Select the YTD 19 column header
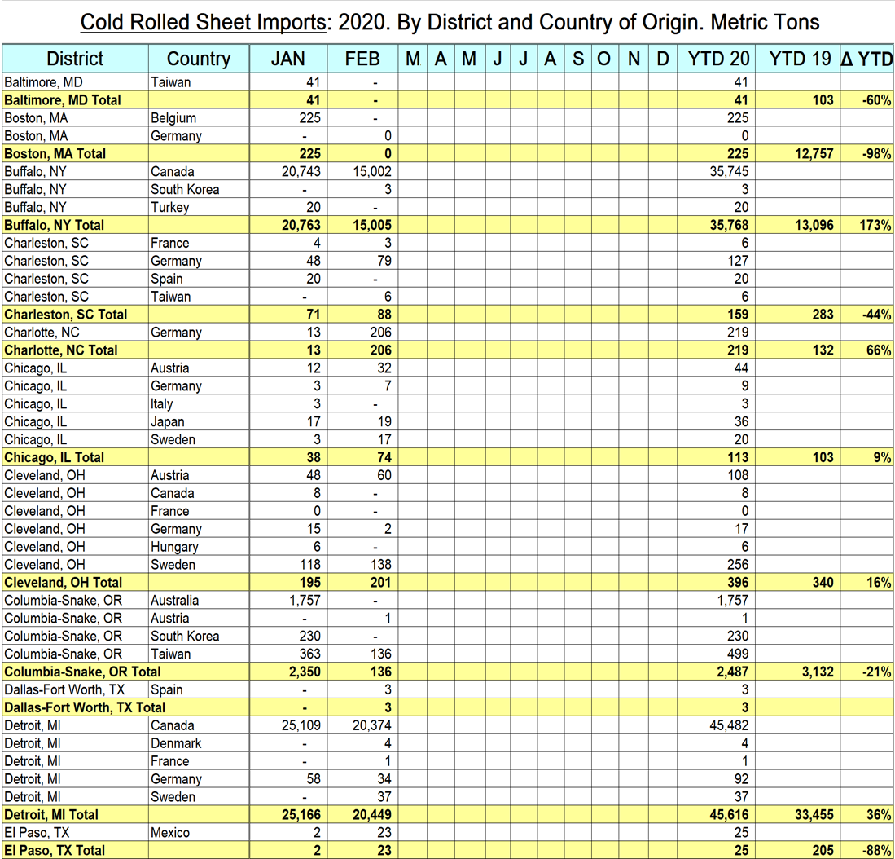This screenshot has width=895, height=859. (799, 59)
